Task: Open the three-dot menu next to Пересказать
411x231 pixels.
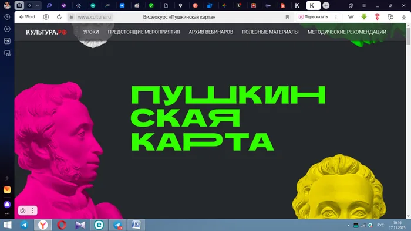Action: (336, 17)
